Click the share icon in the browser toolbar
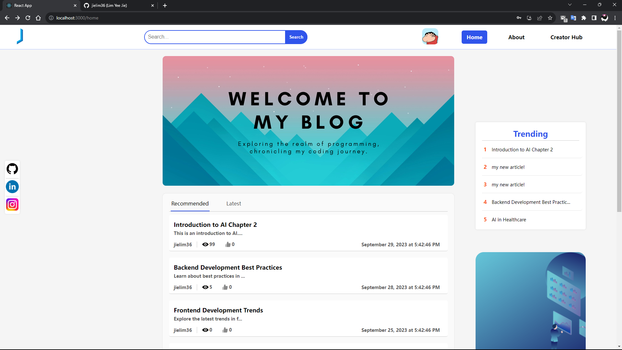The height and width of the screenshot is (350, 622). (540, 18)
